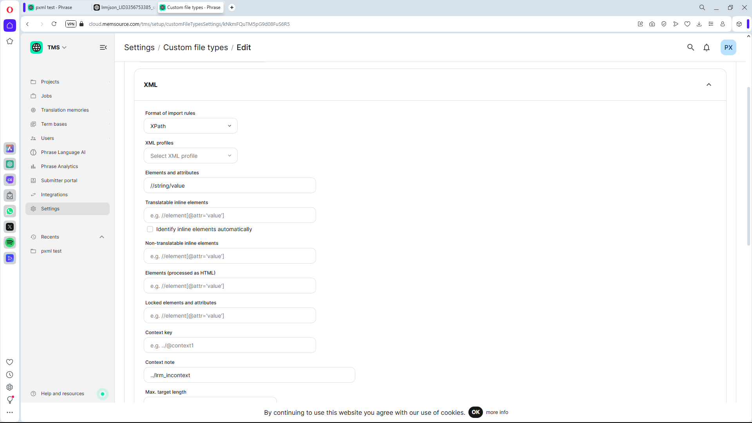Image resolution: width=752 pixels, height=423 pixels.
Task: Click into the Context key input field
Action: click(x=230, y=345)
